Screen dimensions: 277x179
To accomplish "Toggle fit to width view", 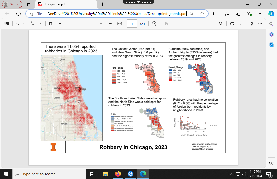I will point(120,24).
